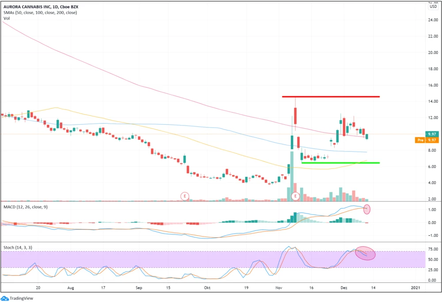The width and height of the screenshot is (442, 302).
Task: Click the September earnings 'E' marker
Action: pos(184,195)
